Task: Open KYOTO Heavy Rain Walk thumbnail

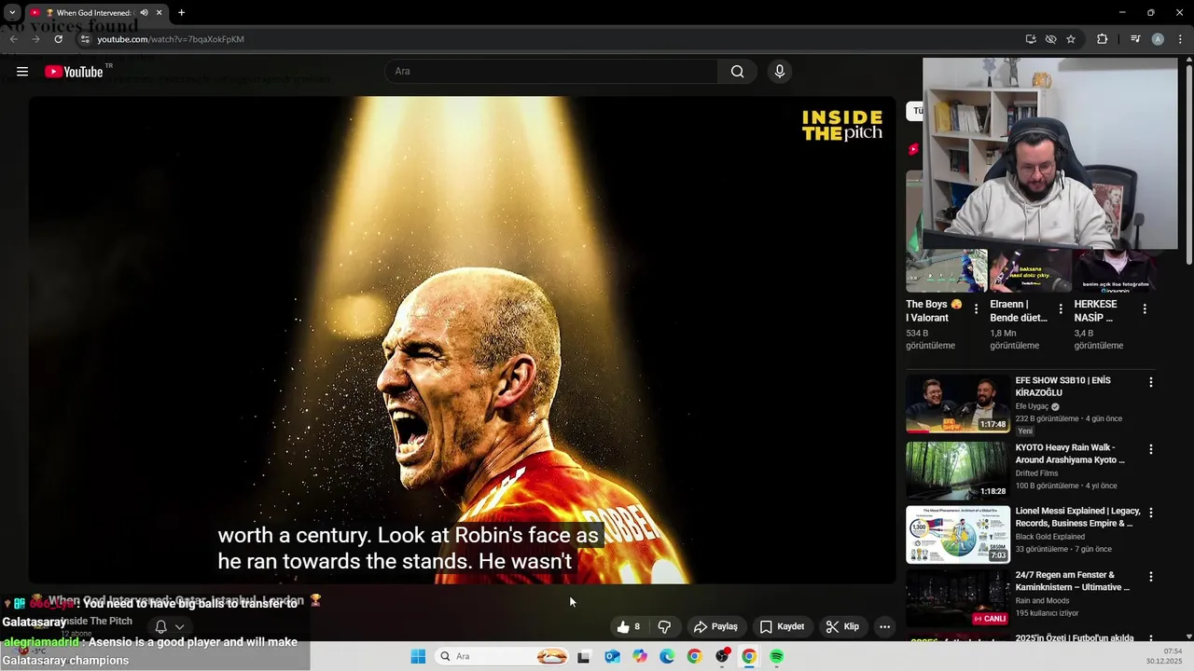Action: click(x=958, y=471)
